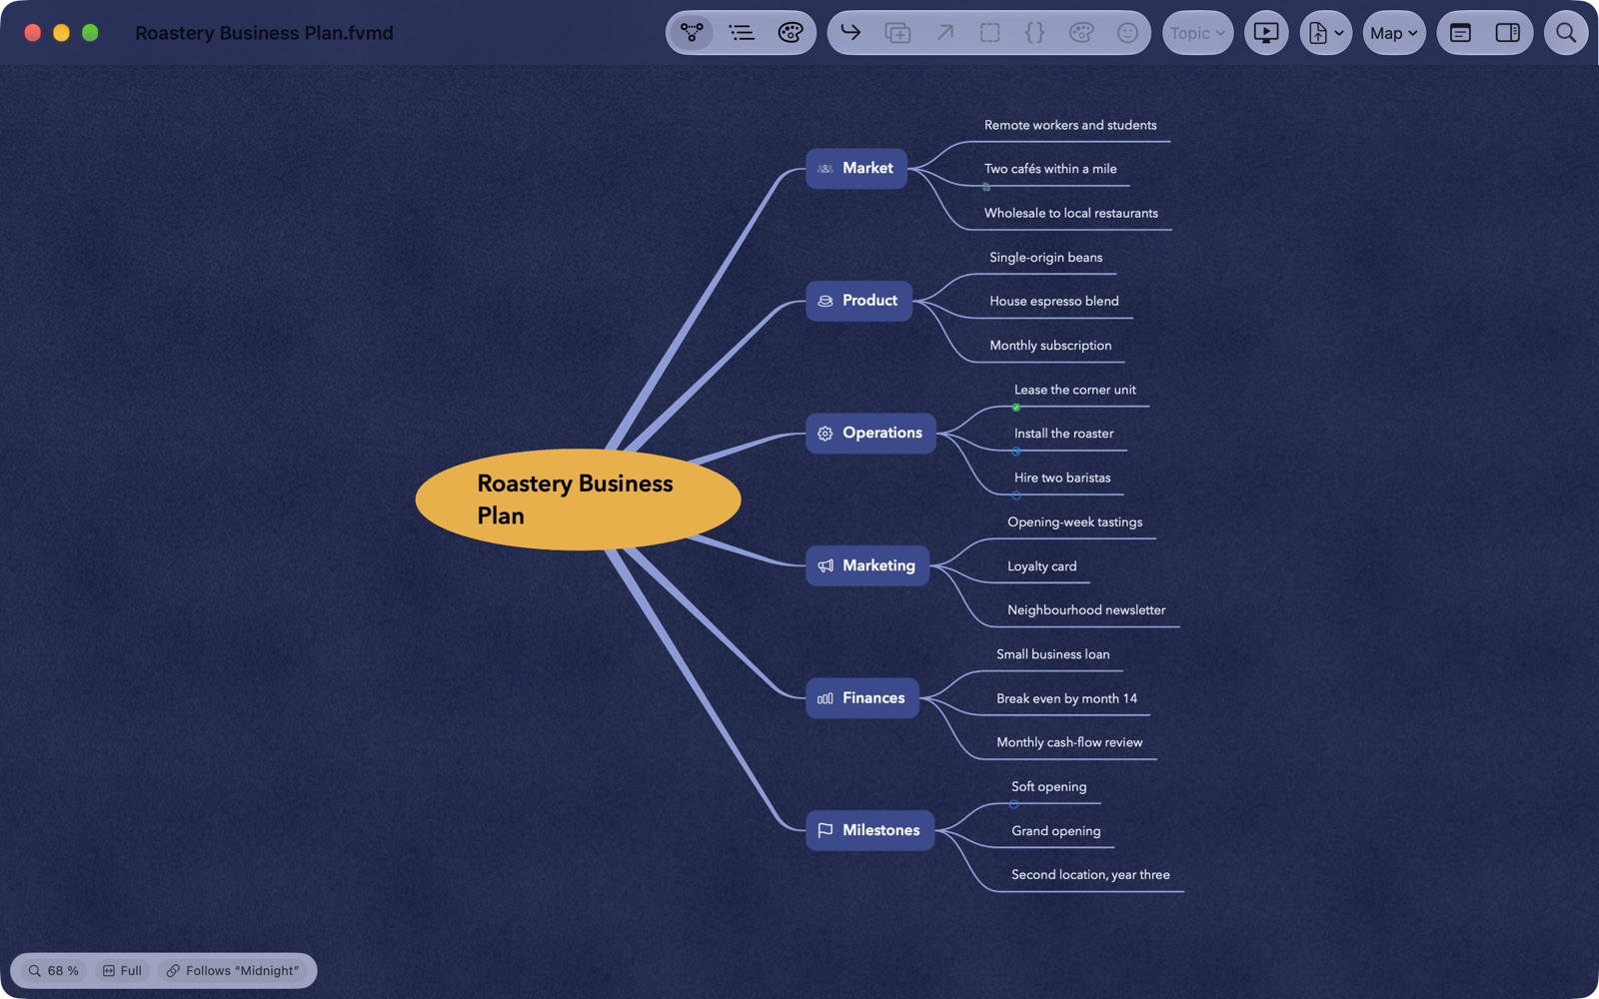
Task: Click the gear icon on Operations node
Action: 825,434
